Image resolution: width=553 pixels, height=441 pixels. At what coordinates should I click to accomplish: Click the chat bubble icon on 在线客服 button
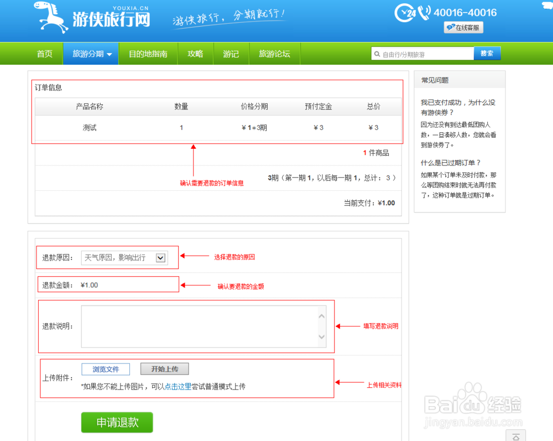click(x=451, y=27)
